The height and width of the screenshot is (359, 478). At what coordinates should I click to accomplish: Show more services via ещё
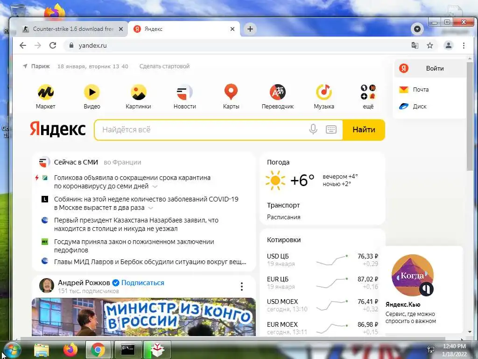pyautogui.click(x=368, y=96)
